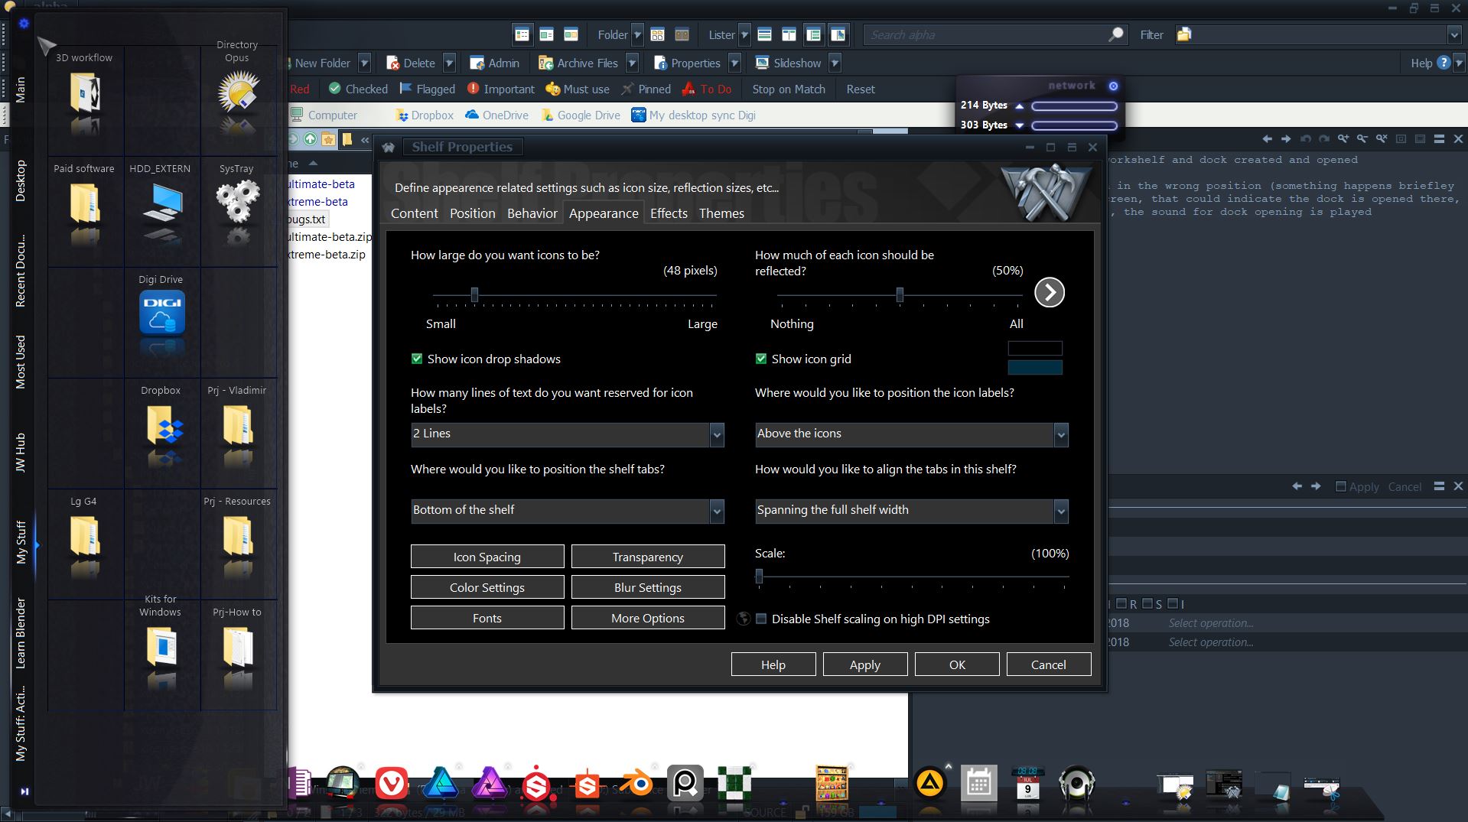Disable the Show icon grid checkbox
1468x822 pixels.
point(761,359)
